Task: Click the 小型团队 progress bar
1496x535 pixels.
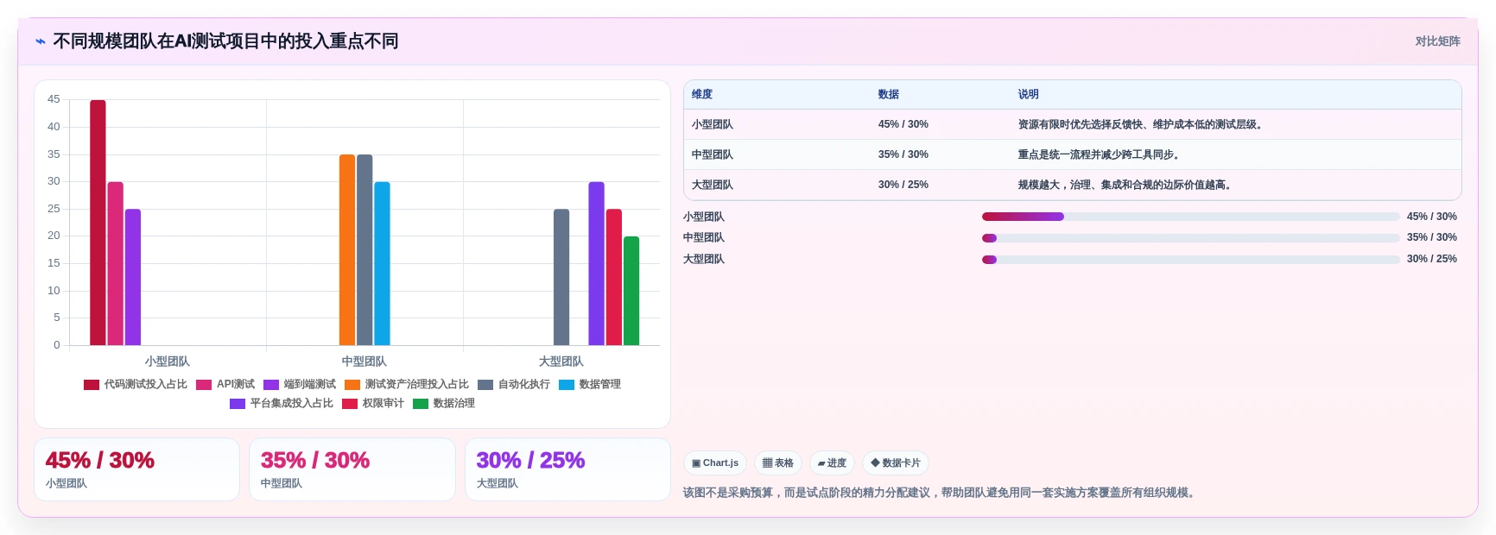Action: pos(1190,217)
